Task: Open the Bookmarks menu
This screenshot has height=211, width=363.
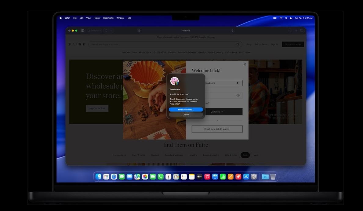Action: click(x=108, y=18)
